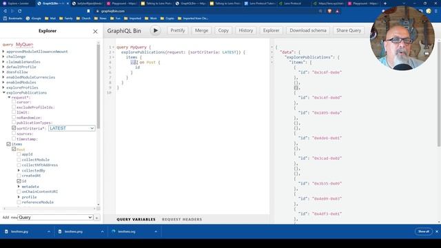The width and height of the screenshot is (441, 248).
Task: Close the Explorer panel with the X
Action: point(95,32)
